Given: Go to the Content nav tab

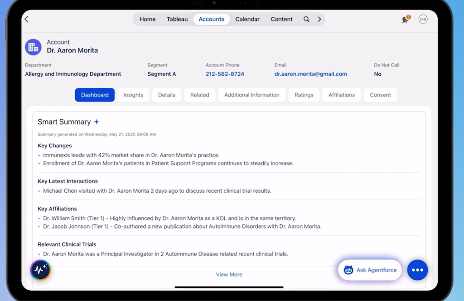Looking at the screenshot, I should tap(281, 19).
